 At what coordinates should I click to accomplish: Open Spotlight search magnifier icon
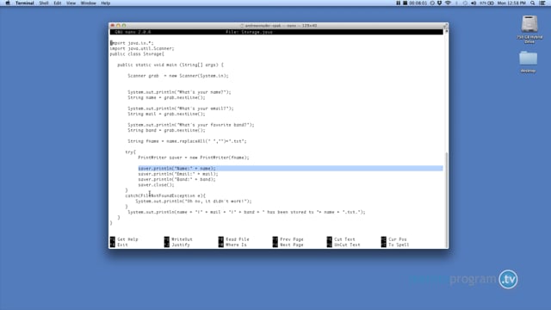click(x=533, y=3)
